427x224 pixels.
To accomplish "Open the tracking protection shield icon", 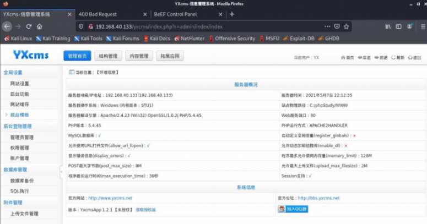I will [81, 26].
